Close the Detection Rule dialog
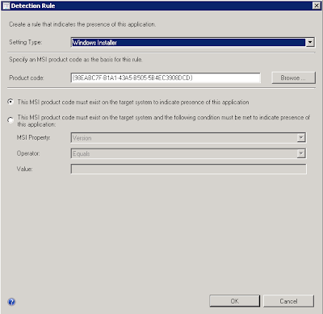 (x=317, y=6)
